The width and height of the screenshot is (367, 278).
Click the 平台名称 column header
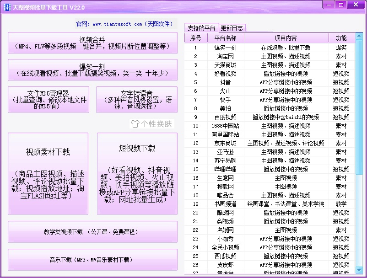pos(226,38)
